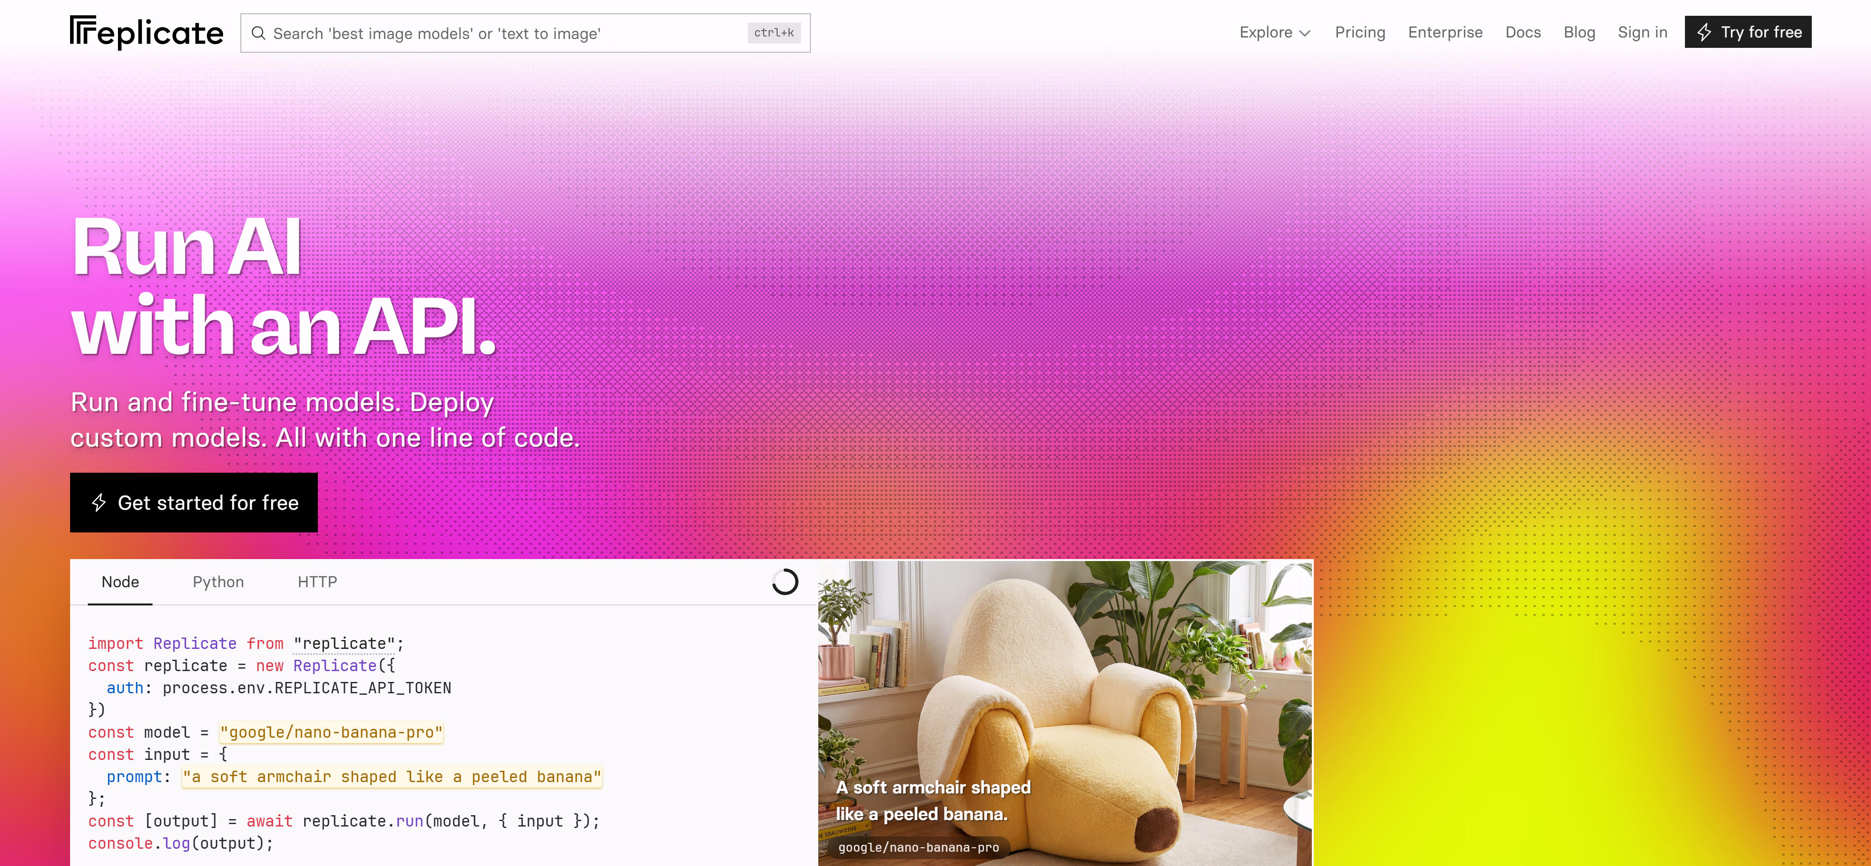Screen dimensions: 1871x866
Task: Click Sign in
Action: click(1642, 32)
